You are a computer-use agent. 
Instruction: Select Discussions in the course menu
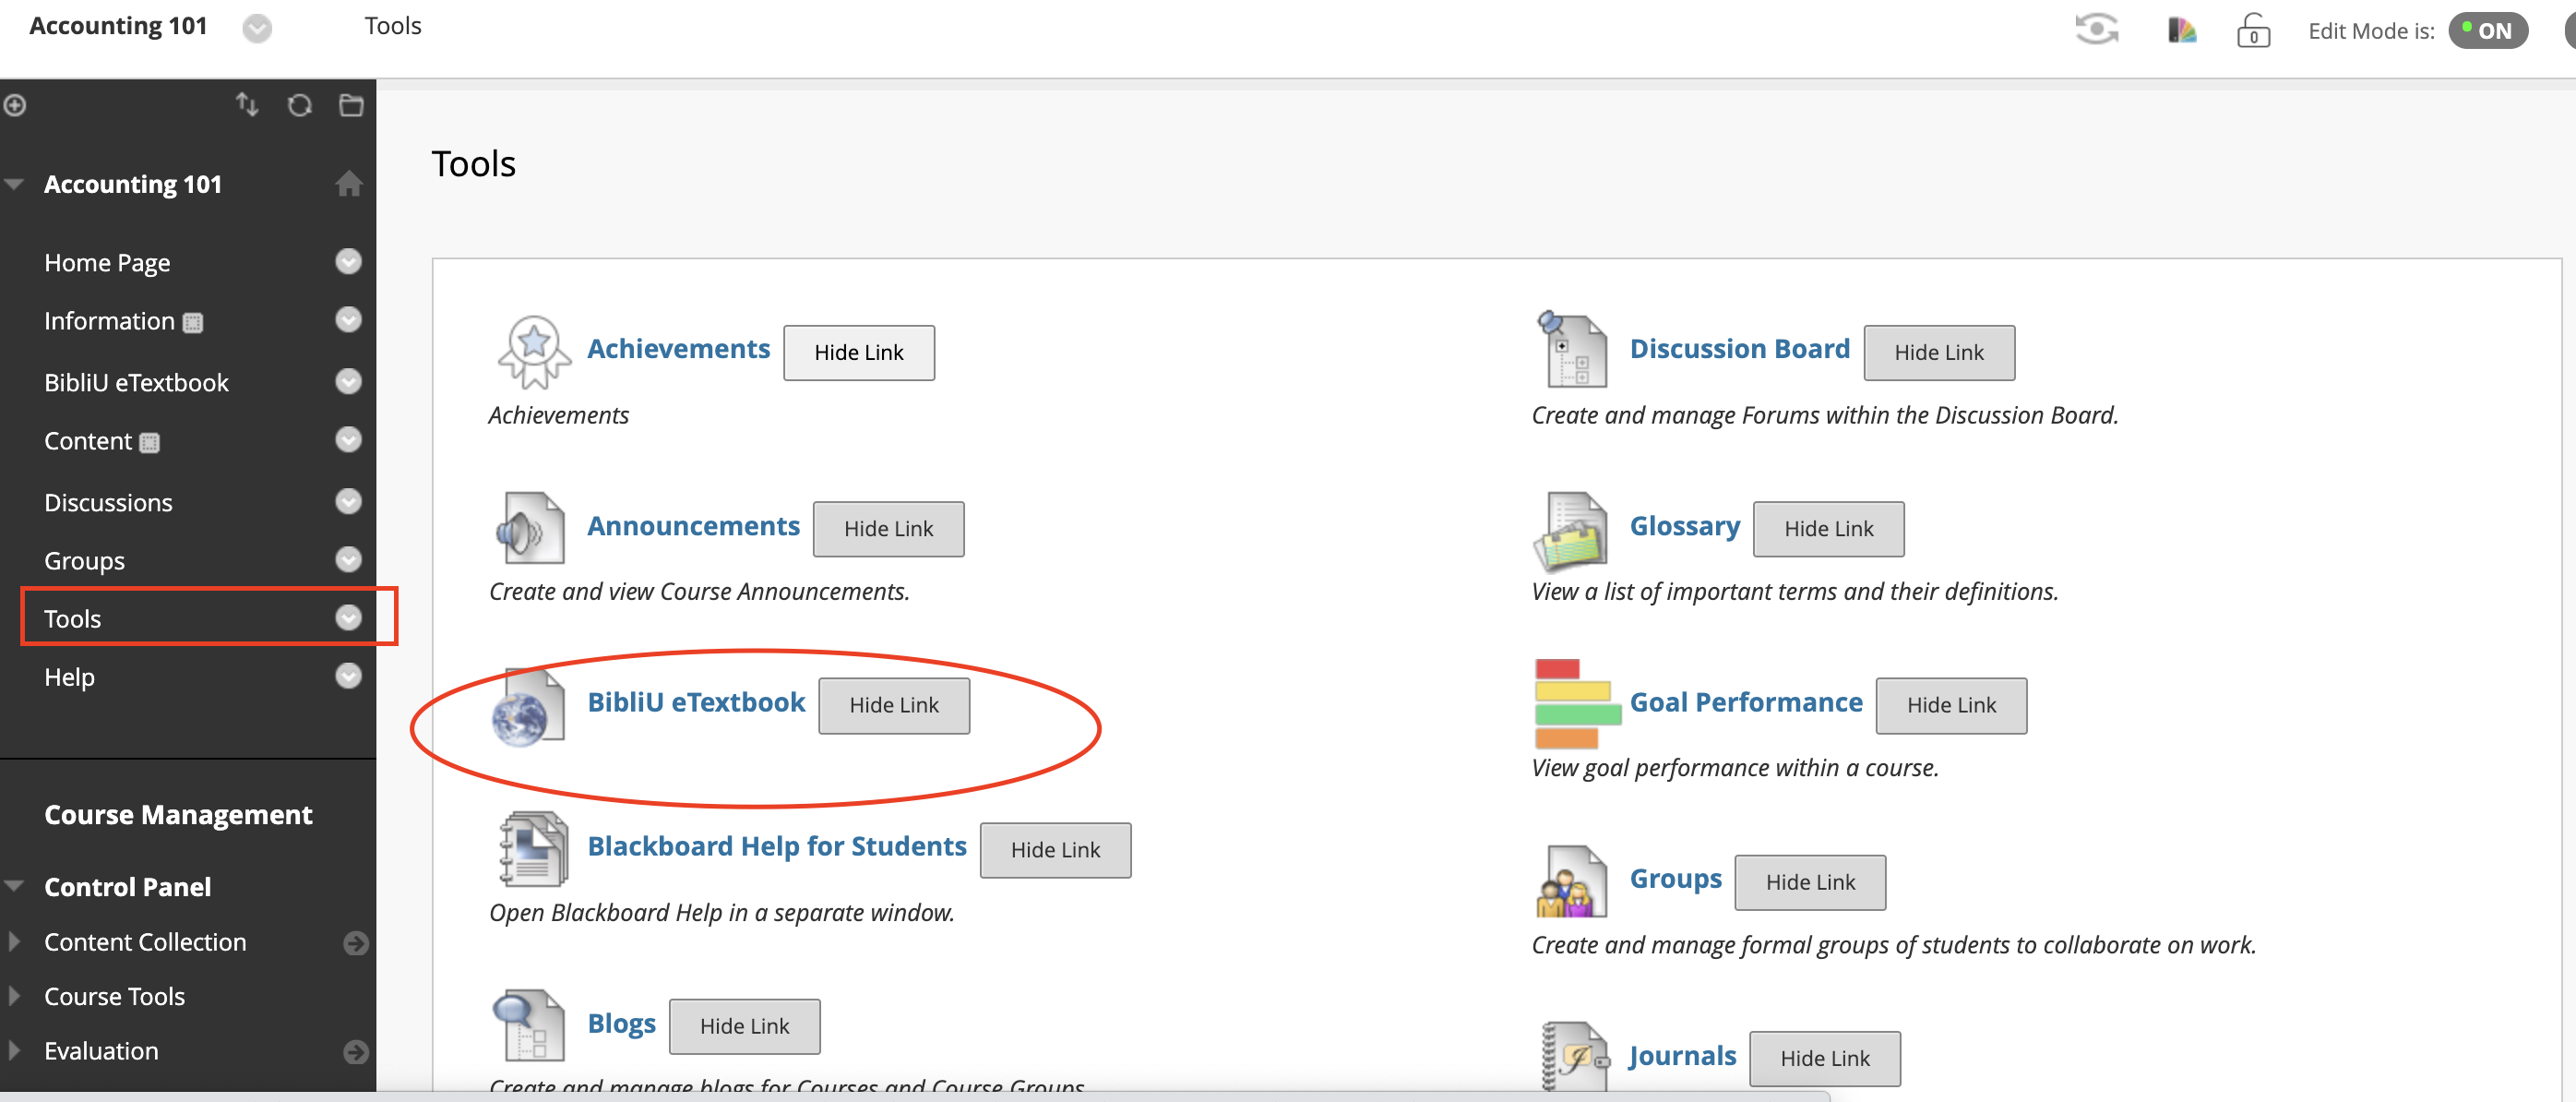[108, 502]
